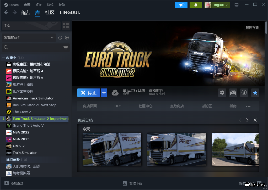Click the megaphone announcements icon
This screenshot has height=190, width=268.
(181, 5)
